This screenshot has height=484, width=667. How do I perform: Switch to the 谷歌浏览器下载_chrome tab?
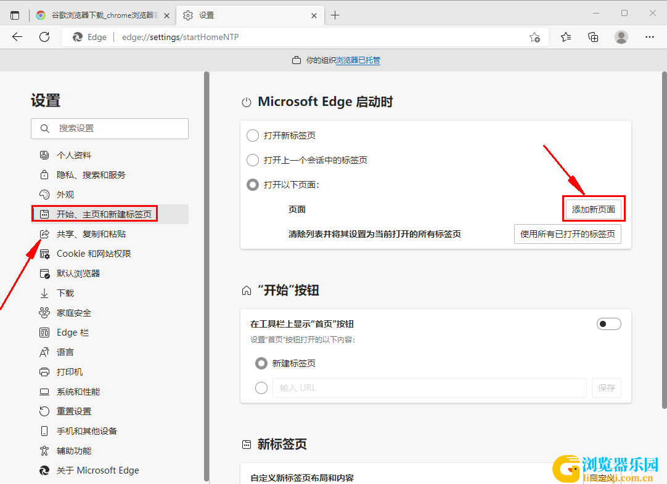click(102, 15)
